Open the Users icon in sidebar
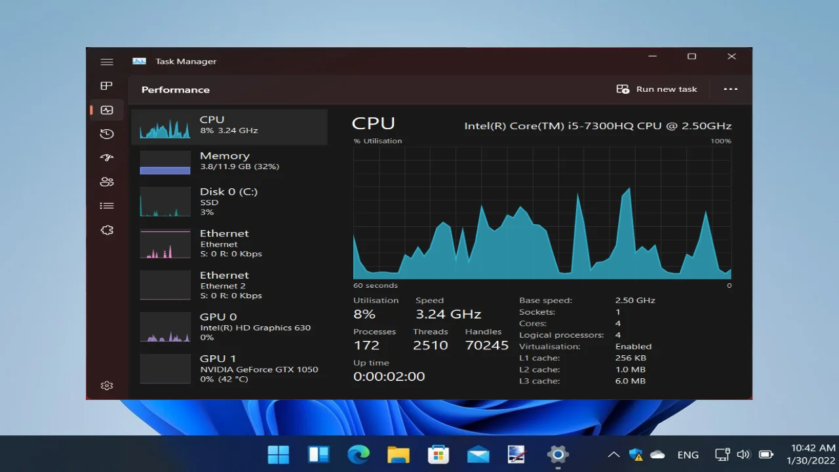839x472 pixels. (x=107, y=182)
